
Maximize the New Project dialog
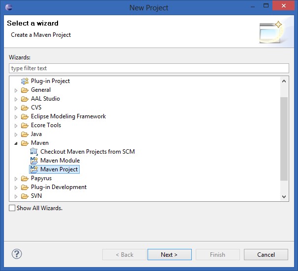[266, 5]
